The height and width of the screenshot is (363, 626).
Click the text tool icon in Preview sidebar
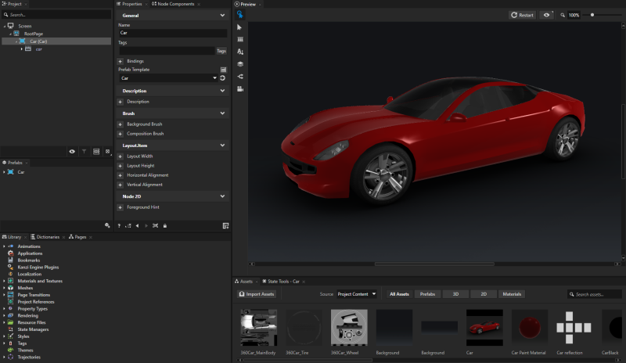240,52
